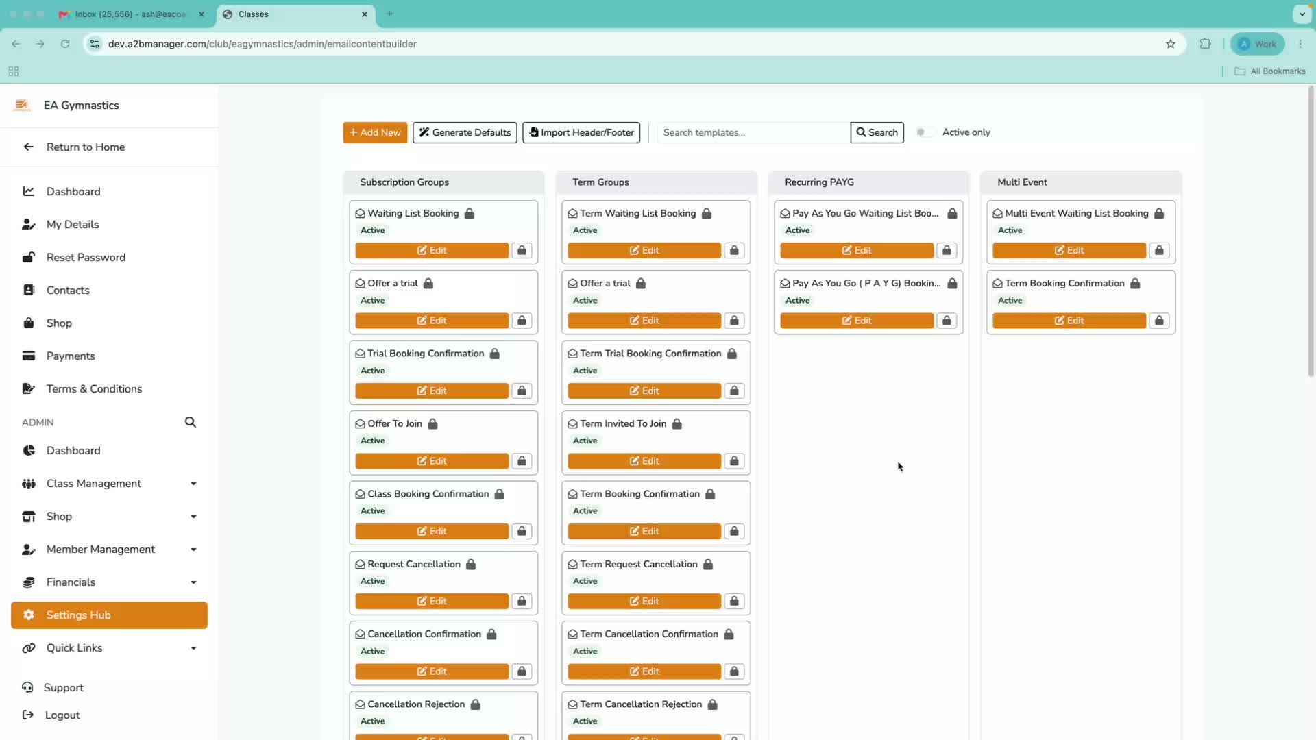Screen dimensions: 1316x740
Task: Click lock button on Waiting List Booking card
Action: tap(522, 250)
